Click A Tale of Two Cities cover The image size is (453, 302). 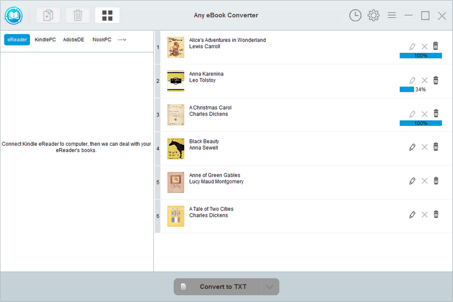click(x=176, y=216)
